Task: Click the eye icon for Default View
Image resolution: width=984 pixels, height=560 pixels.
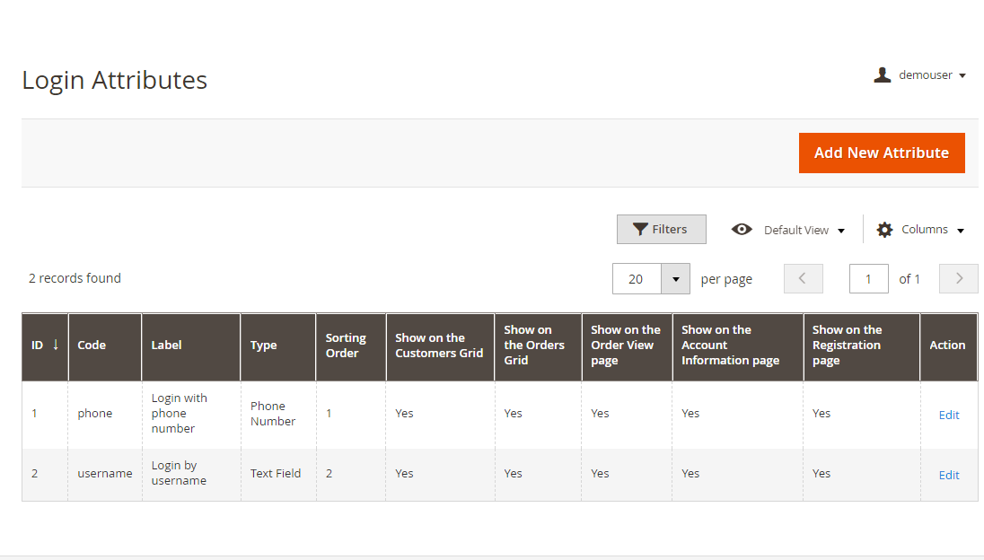Action: 742,230
